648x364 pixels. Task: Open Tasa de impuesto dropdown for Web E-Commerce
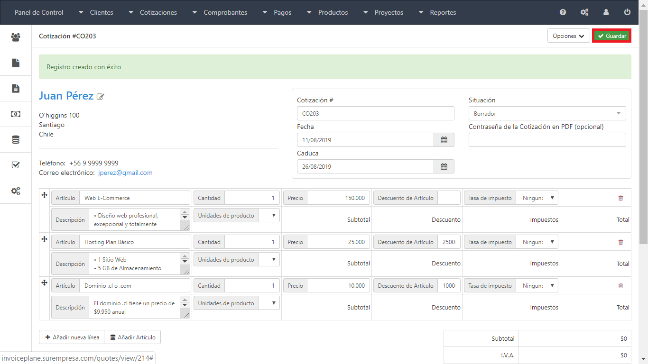click(537, 198)
